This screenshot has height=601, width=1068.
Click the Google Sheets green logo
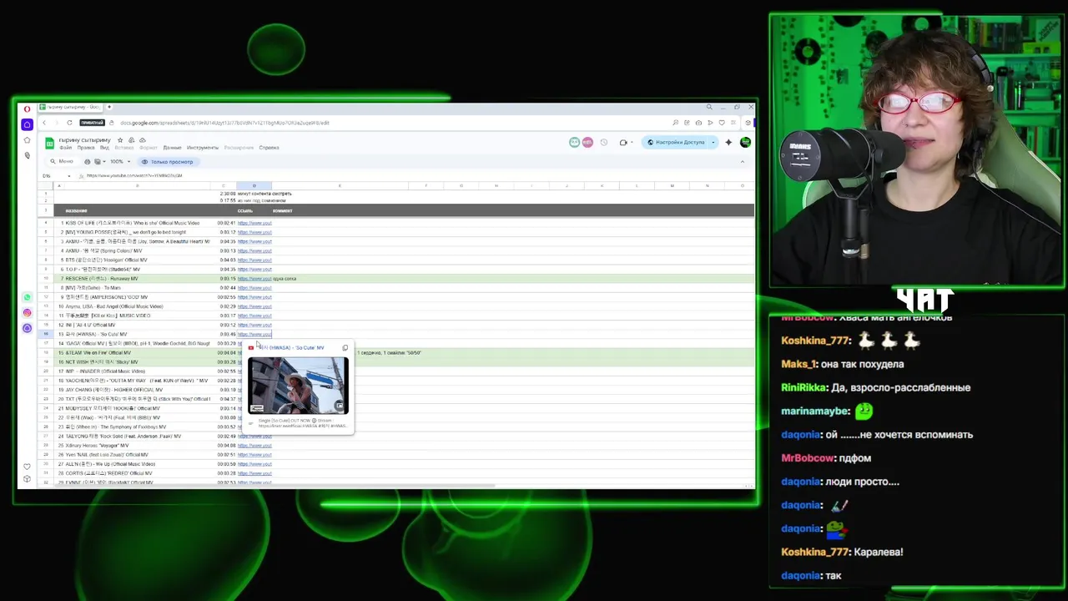49,143
